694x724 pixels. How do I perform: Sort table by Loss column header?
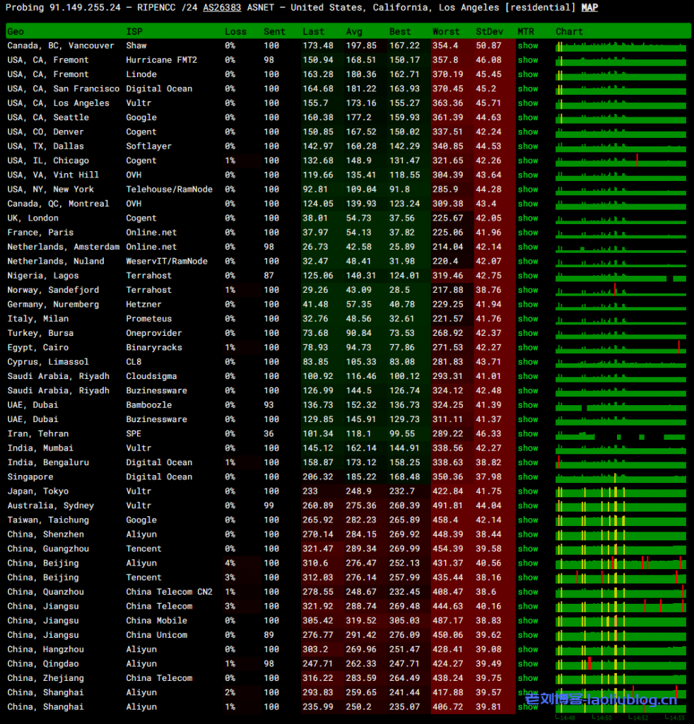click(235, 32)
